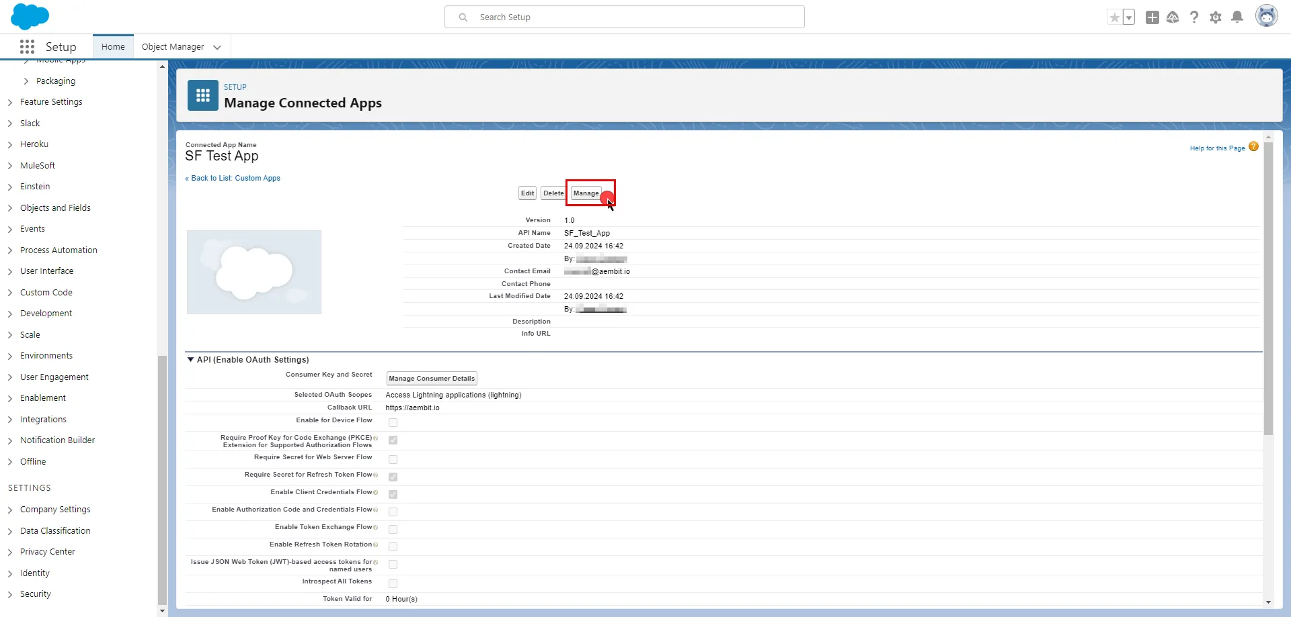Toggle the Enable for Device Flow checkbox
The image size is (1291, 617).
click(393, 422)
